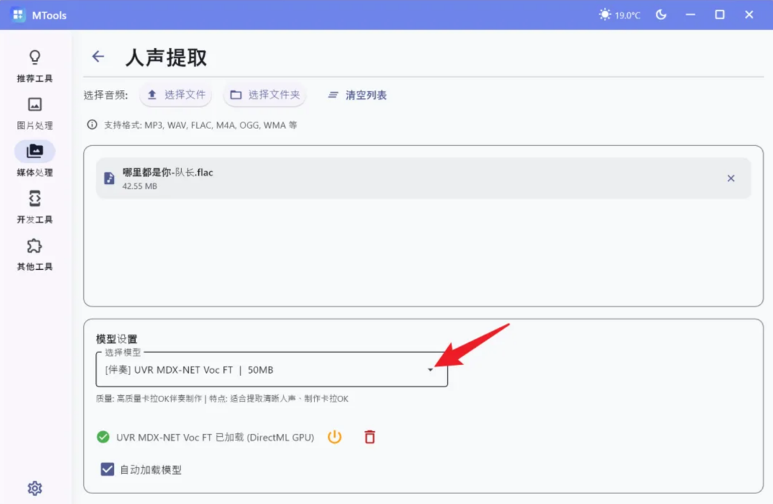Click the 19.0°C weather indicator

[619, 15]
